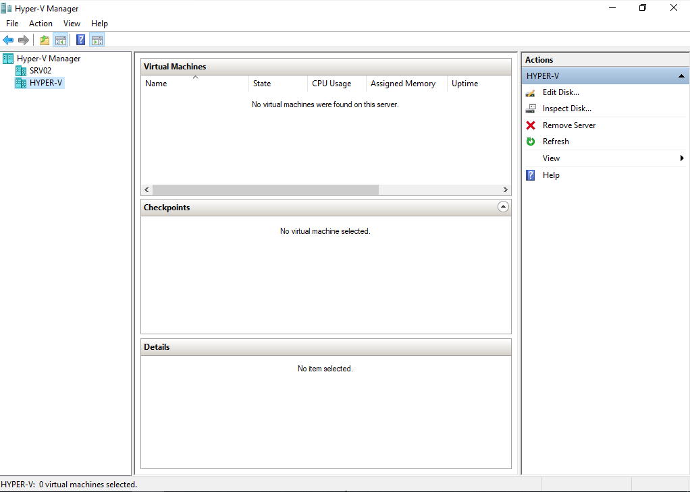Click the Refresh action for HYPER-V
690x492 pixels.
coord(556,141)
